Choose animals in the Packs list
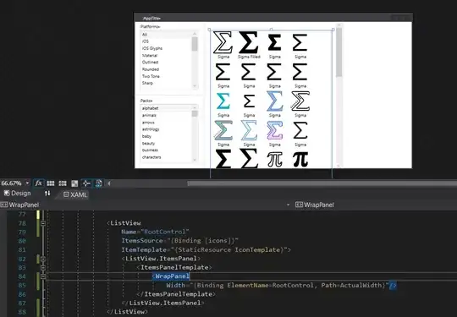Image resolution: width=457 pixels, height=317 pixels. click(149, 115)
